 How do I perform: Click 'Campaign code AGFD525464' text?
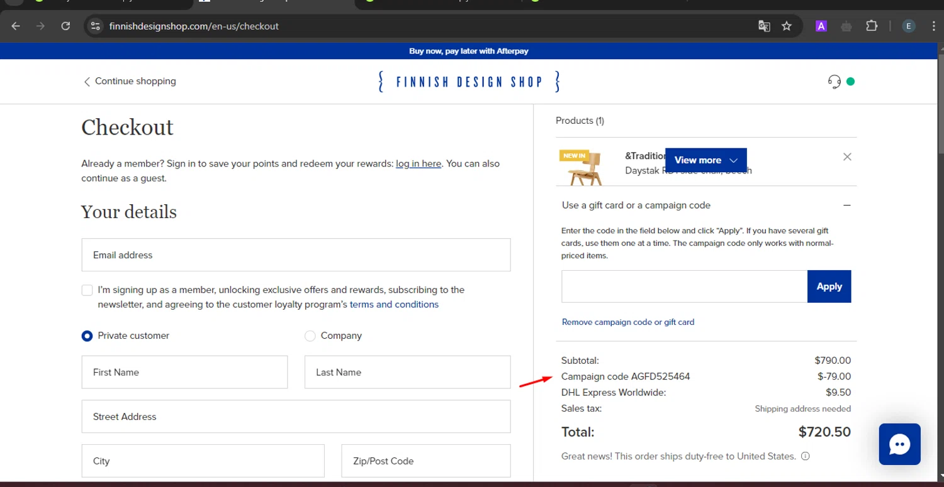(x=626, y=376)
